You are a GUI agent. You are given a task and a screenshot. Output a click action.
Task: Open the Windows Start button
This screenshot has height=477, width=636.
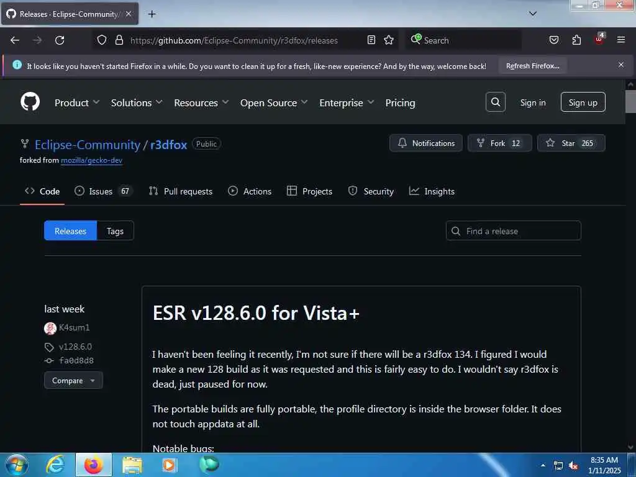click(x=17, y=465)
